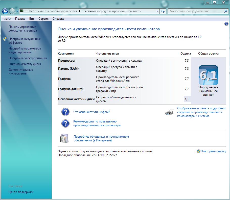Click the refresh icon beside the address bar
This screenshot has width=230, height=200.
pos(163,11)
